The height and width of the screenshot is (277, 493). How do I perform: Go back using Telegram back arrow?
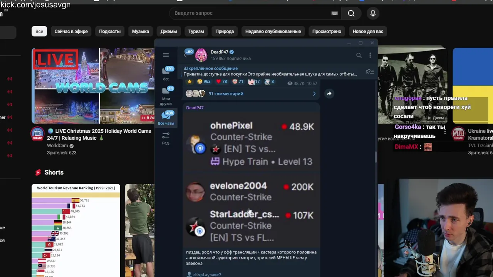(x=186, y=55)
